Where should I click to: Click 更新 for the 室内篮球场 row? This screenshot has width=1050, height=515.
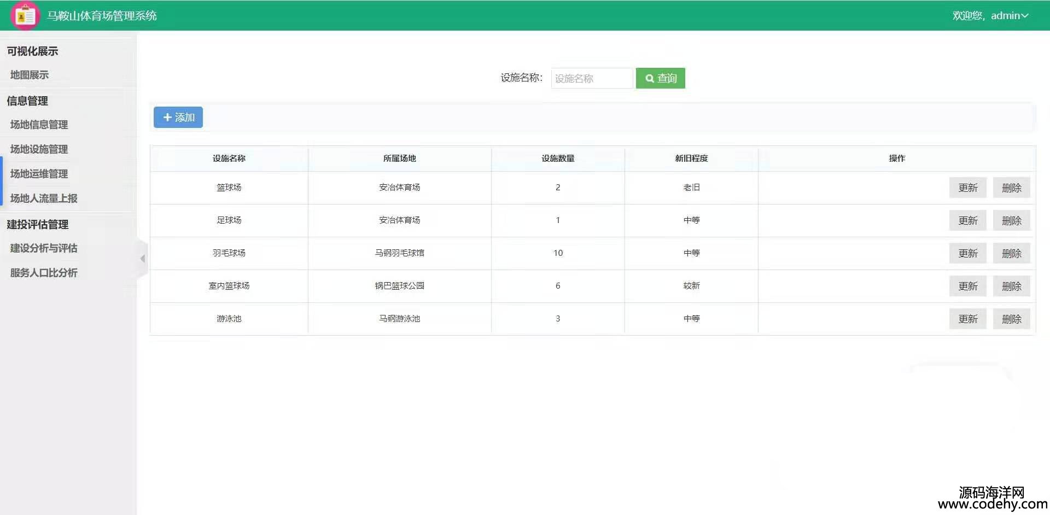tap(967, 286)
